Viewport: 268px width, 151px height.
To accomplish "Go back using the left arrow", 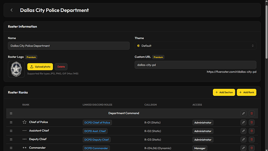I will pos(11,10).
